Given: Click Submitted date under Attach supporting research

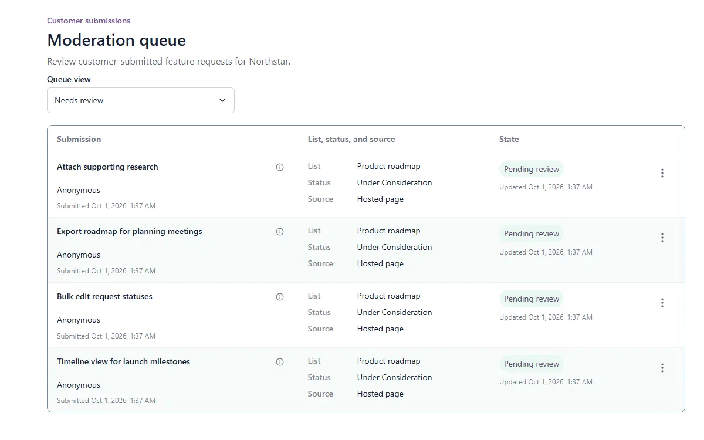Looking at the screenshot, I should (106, 206).
